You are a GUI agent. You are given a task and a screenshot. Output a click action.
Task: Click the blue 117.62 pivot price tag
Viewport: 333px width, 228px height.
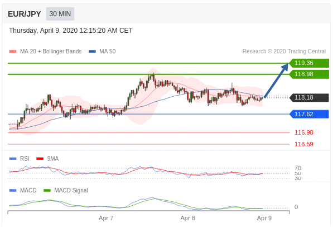309,114
